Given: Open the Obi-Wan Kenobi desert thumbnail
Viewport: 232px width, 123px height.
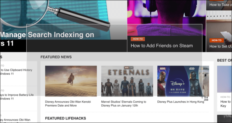Looking at the screenshot, I should tap(71, 81).
